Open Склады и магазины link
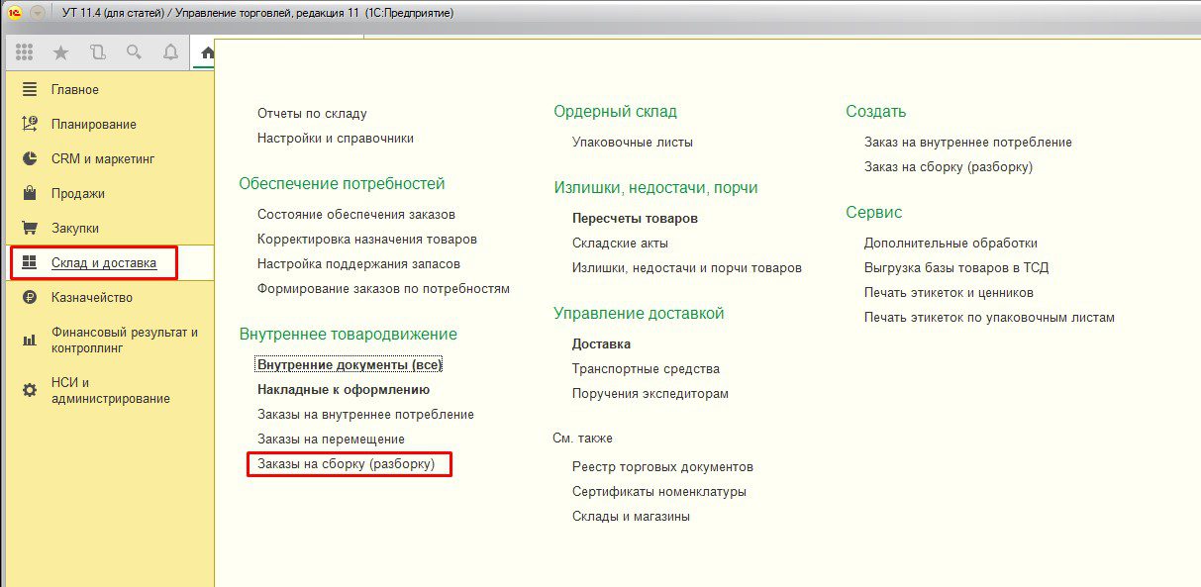 pos(631,517)
